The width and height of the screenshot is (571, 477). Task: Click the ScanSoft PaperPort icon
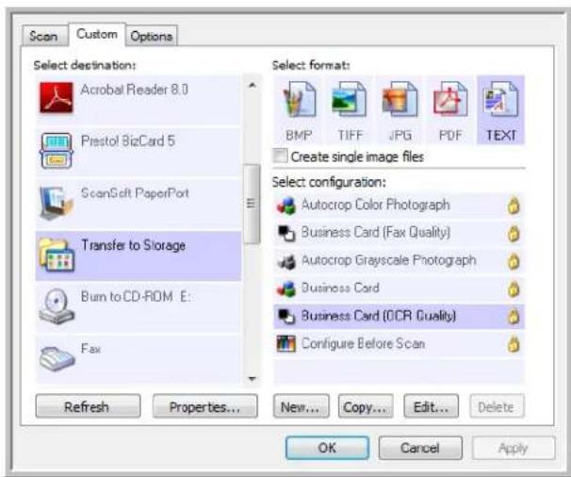point(57,203)
